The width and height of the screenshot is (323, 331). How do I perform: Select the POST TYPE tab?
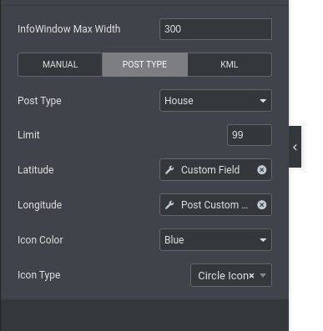pos(144,64)
